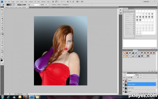
Task: Open the gradient picker dropdown arrow
Action: [14, 5]
